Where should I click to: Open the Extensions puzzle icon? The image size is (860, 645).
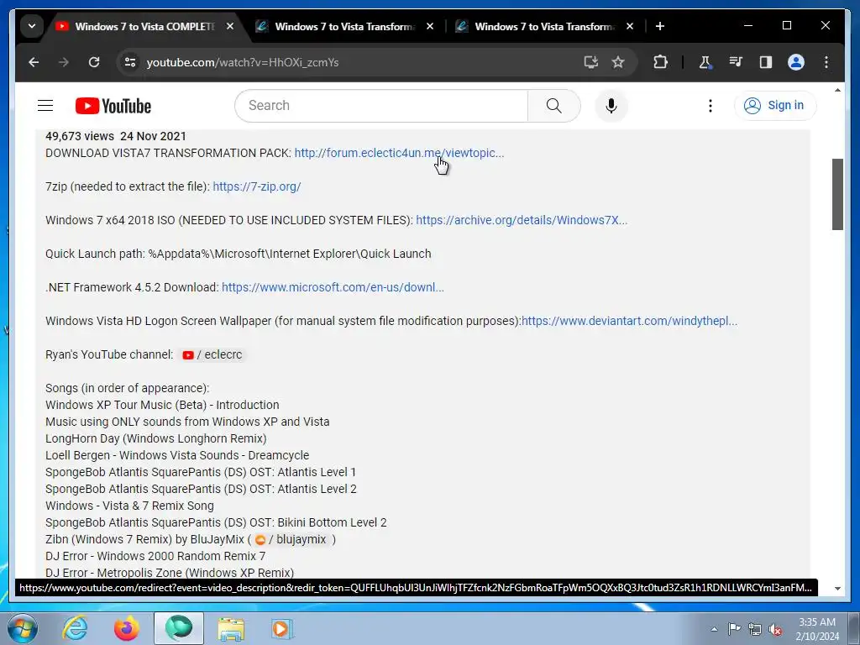pyautogui.click(x=660, y=62)
